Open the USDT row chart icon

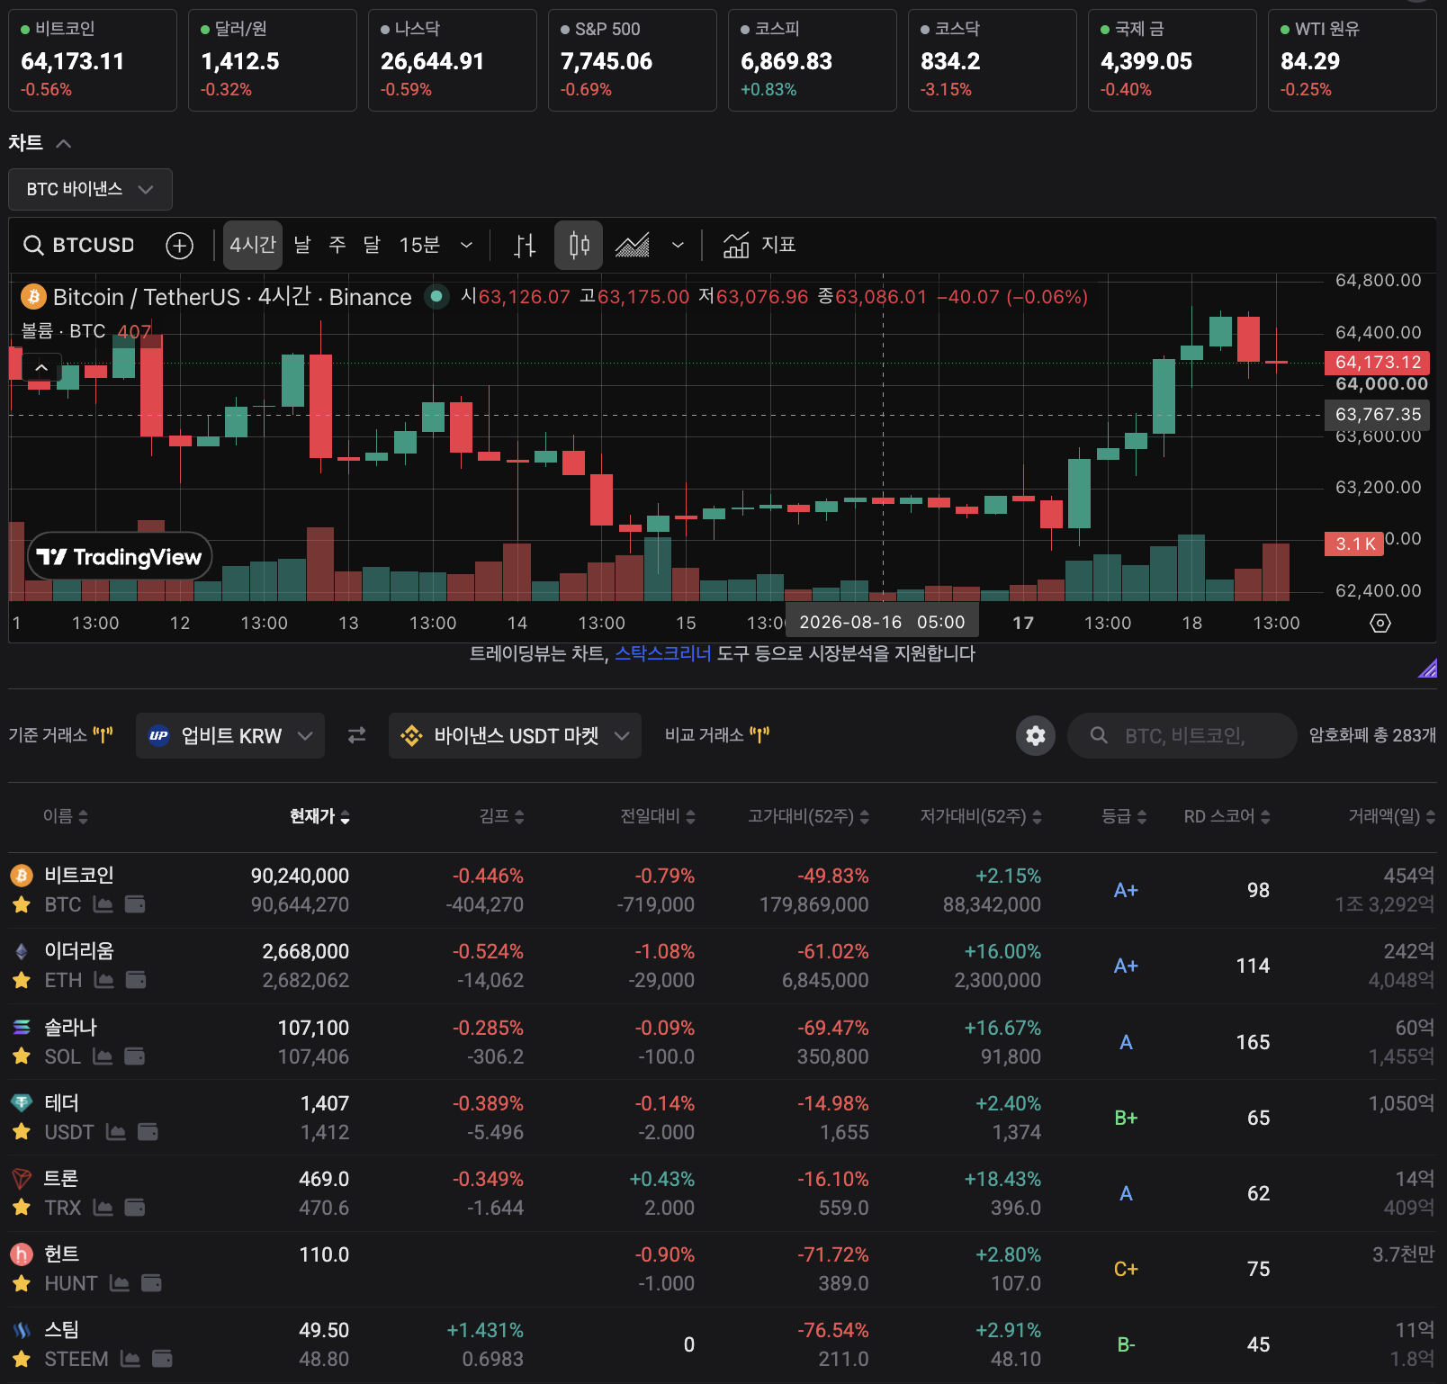pos(116,1132)
